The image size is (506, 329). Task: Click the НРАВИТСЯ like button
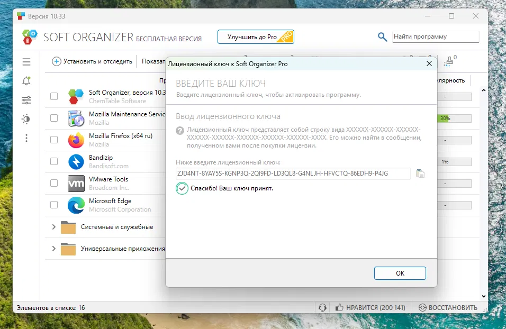click(370, 307)
